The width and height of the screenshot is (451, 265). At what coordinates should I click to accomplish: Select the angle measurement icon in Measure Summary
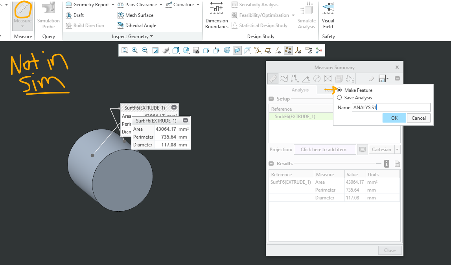[306, 78]
